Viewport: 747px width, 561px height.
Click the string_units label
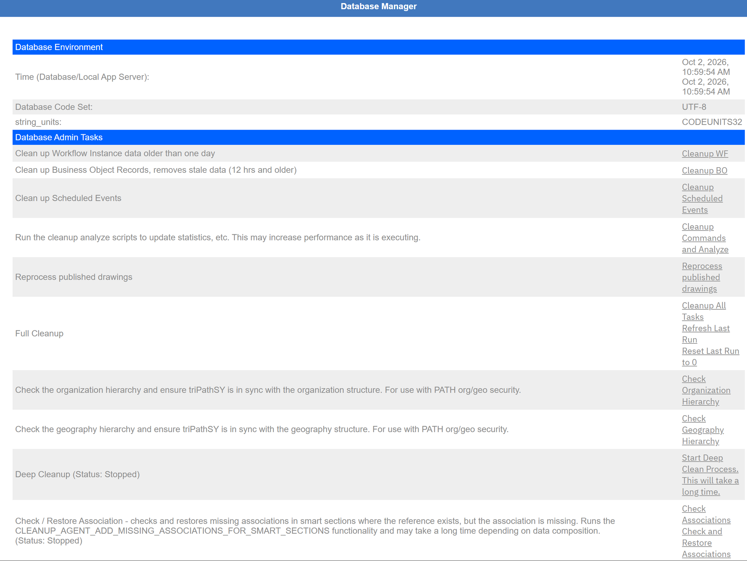click(38, 122)
